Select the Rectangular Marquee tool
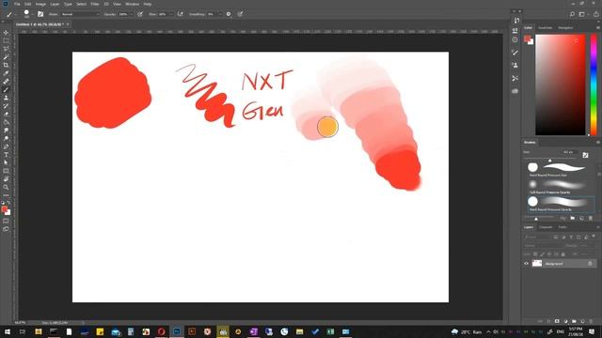602x338 pixels. click(6, 40)
